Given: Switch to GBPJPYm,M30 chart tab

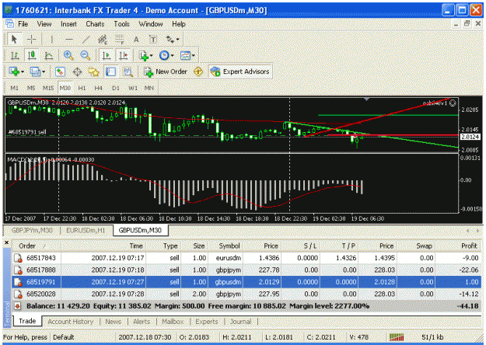Looking at the screenshot, I should click(32, 231).
